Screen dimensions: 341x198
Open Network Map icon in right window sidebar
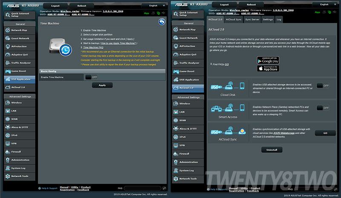click(x=176, y=29)
